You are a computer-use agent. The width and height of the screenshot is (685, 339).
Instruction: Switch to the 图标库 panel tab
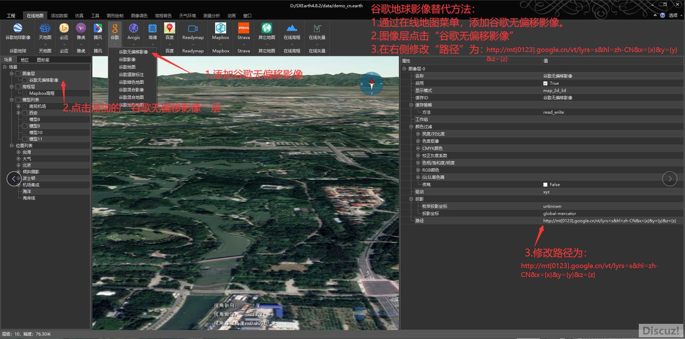coord(43,60)
